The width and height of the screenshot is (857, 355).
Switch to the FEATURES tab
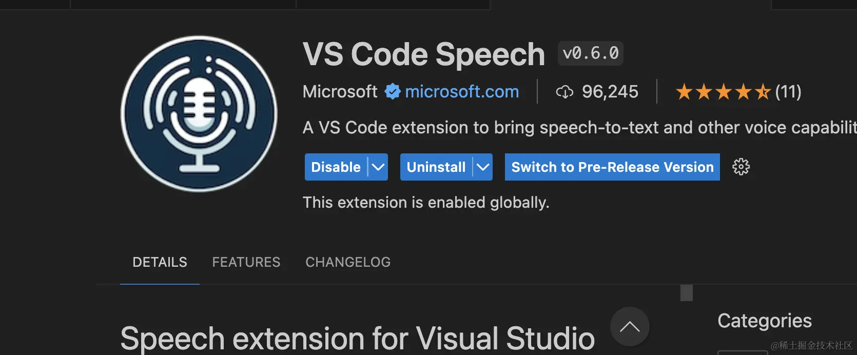coord(246,262)
